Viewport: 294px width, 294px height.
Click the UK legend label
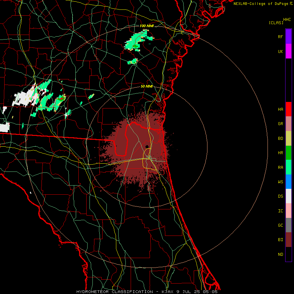(x=280, y=51)
